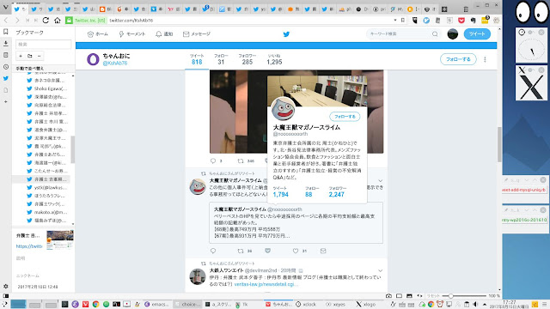Screen dimensions: 550x309
Task: Like the tweet with 31 likes
Action: (x=300, y=251)
